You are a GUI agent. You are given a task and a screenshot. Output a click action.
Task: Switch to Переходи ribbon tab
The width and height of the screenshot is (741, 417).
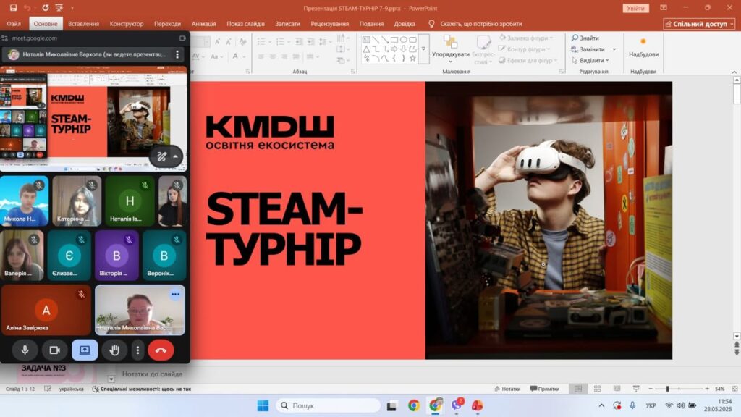click(167, 24)
